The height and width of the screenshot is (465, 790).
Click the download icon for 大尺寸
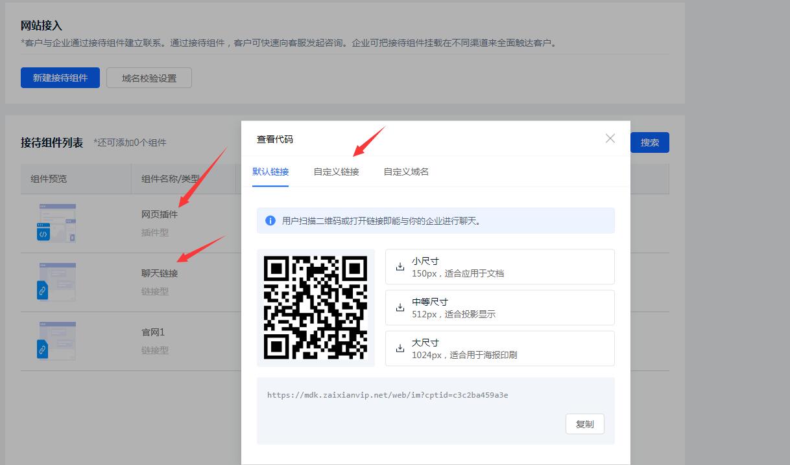point(400,348)
